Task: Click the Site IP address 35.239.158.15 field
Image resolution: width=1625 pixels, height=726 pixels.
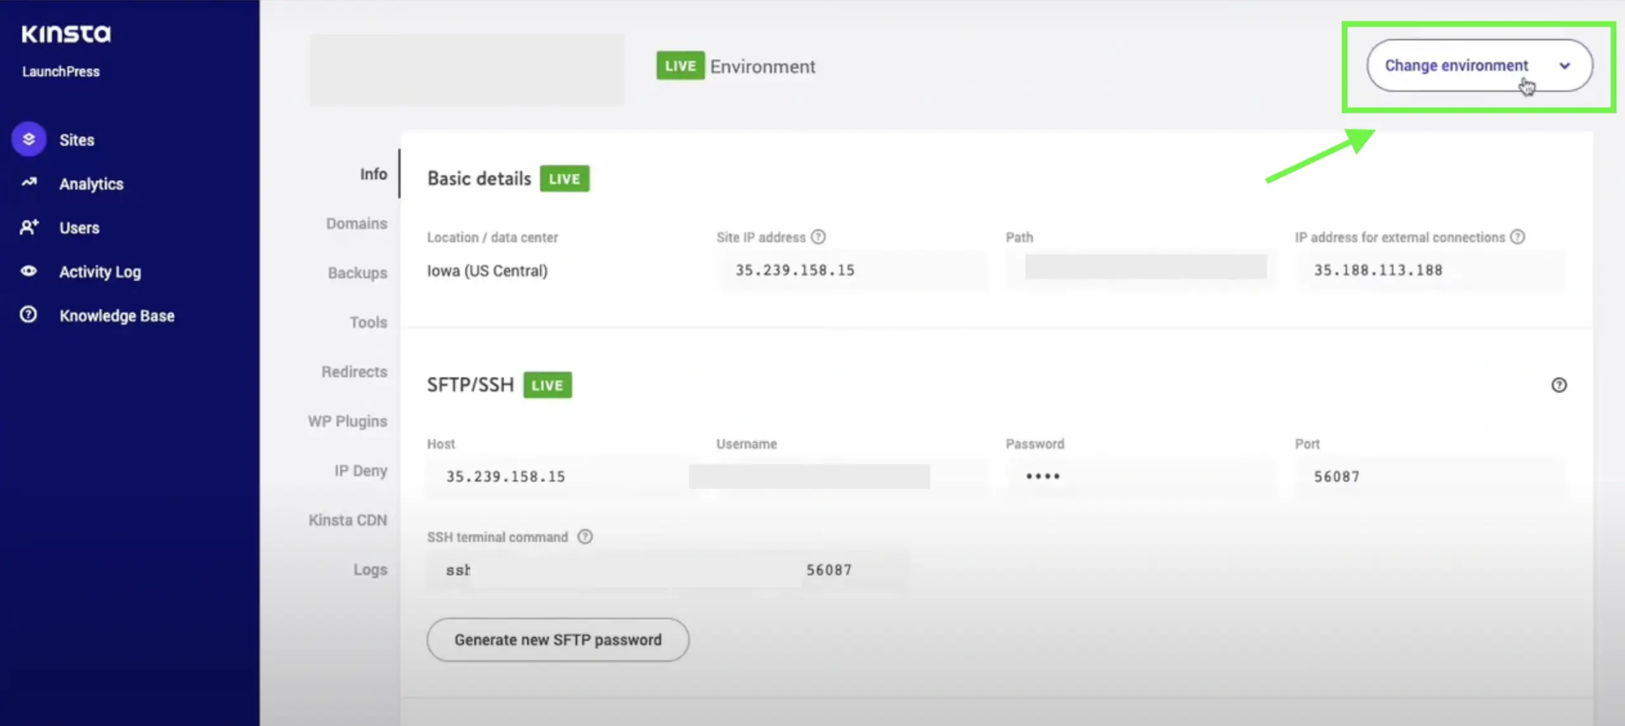Action: 854,270
